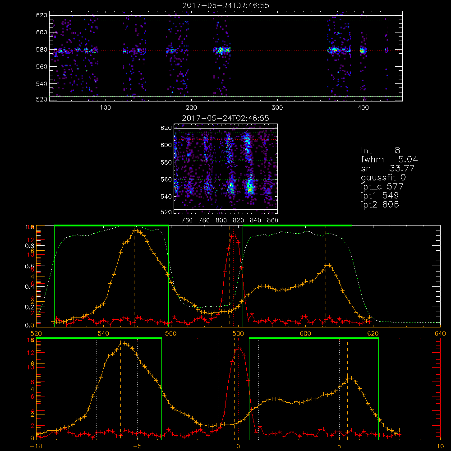The width and height of the screenshot is (451, 451).
Task: Click x-axis label 100 on top spectrogram
Action: pos(106,108)
